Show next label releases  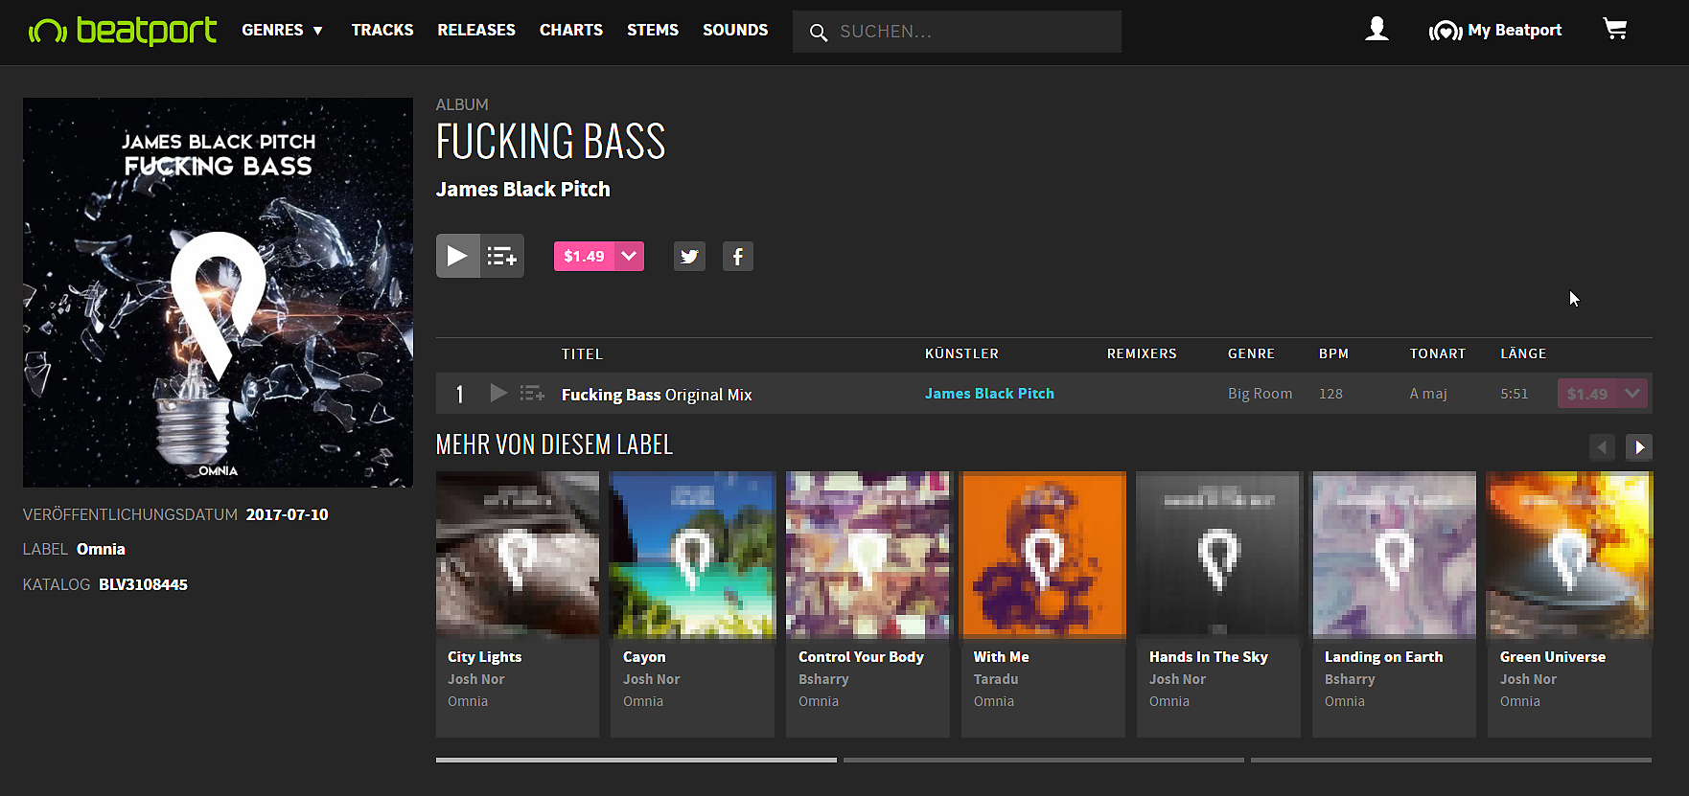pos(1639,447)
